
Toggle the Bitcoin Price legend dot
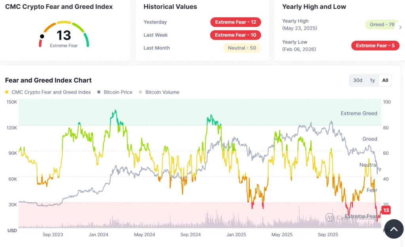click(x=98, y=92)
